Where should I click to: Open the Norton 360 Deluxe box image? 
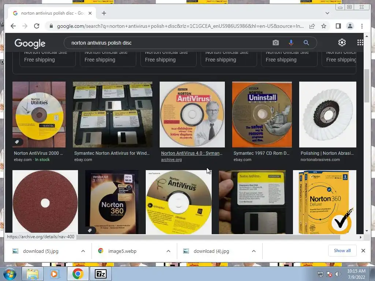(324, 202)
